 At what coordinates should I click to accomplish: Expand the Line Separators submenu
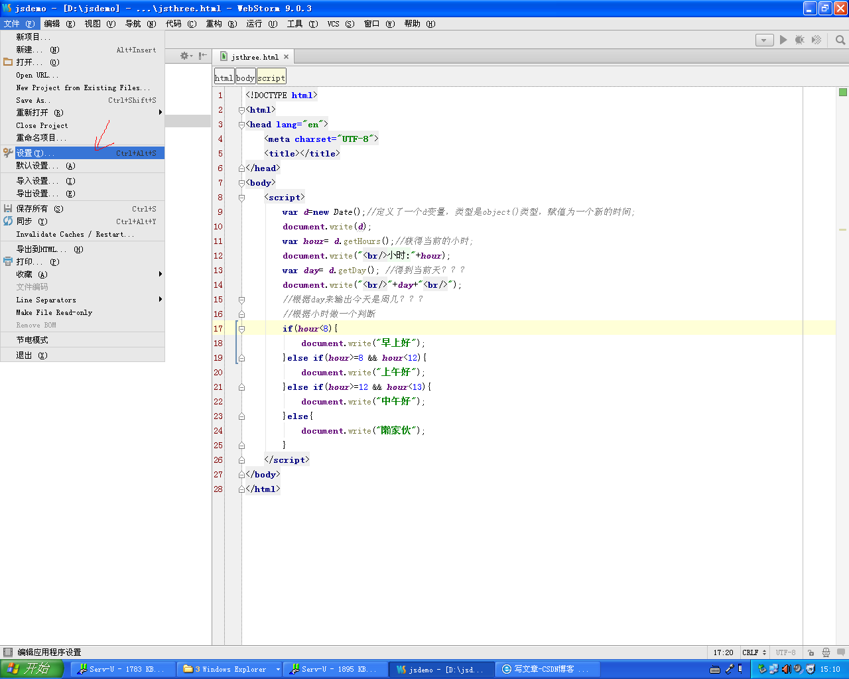82,300
